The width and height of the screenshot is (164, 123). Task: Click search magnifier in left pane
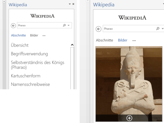(64, 25)
